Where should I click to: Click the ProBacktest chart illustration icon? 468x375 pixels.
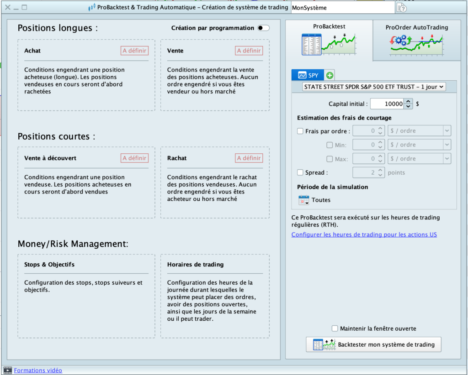click(x=329, y=44)
